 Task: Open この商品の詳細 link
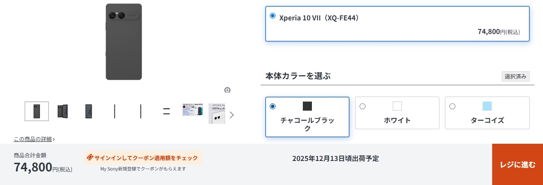coord(34,139)
